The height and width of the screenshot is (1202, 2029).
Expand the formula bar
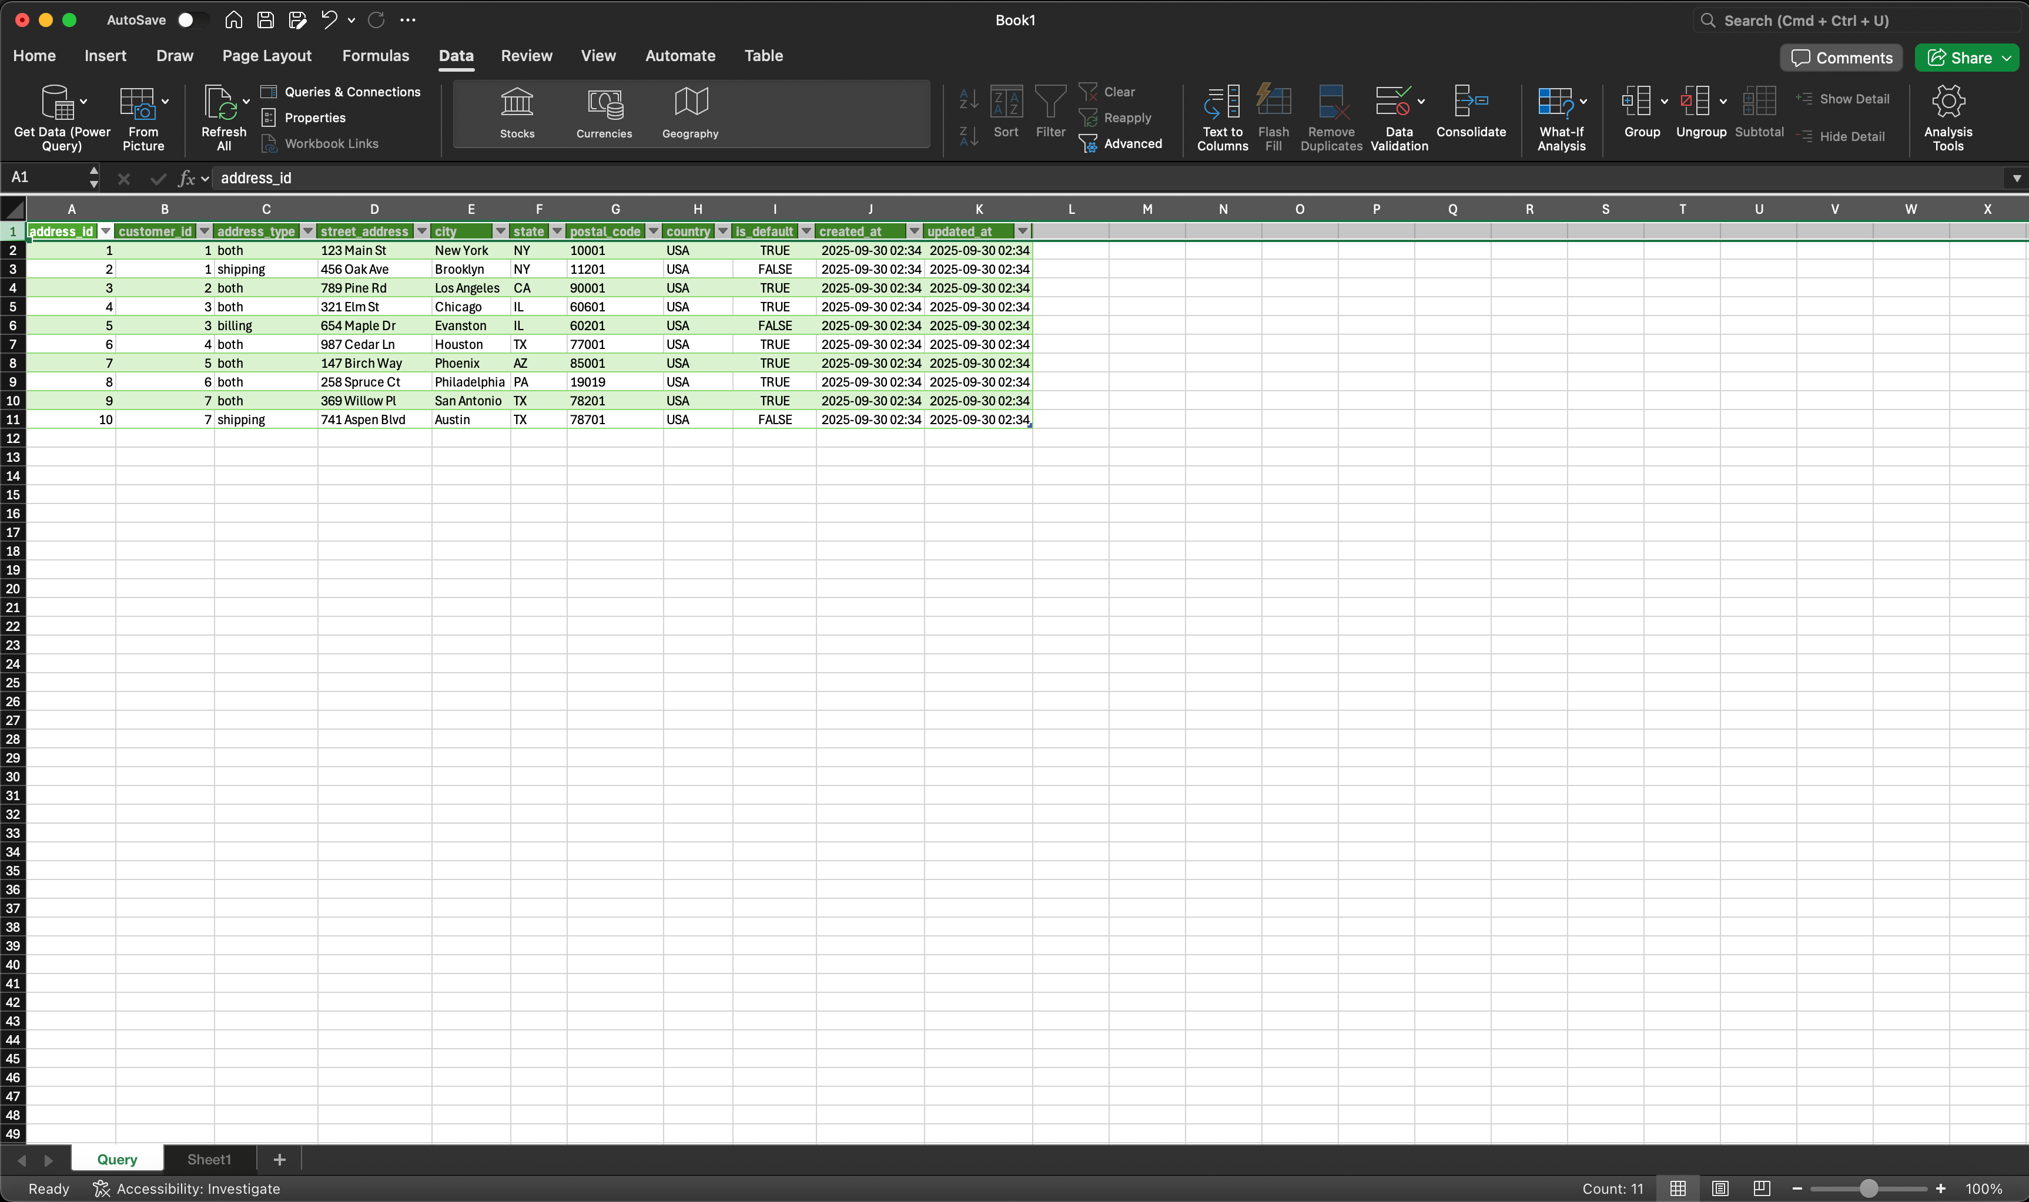[2015, 178]
